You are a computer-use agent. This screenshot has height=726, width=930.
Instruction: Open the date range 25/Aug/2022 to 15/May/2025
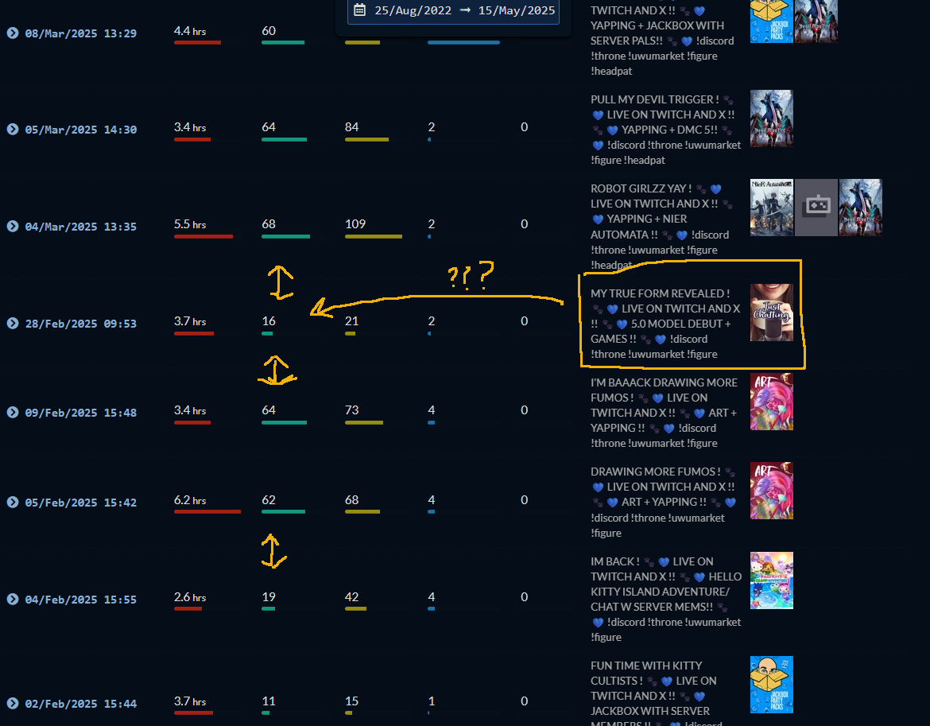(x=454, y=10)
